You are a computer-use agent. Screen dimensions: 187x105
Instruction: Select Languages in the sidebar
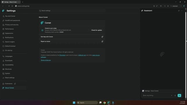(x=8, y=56)
